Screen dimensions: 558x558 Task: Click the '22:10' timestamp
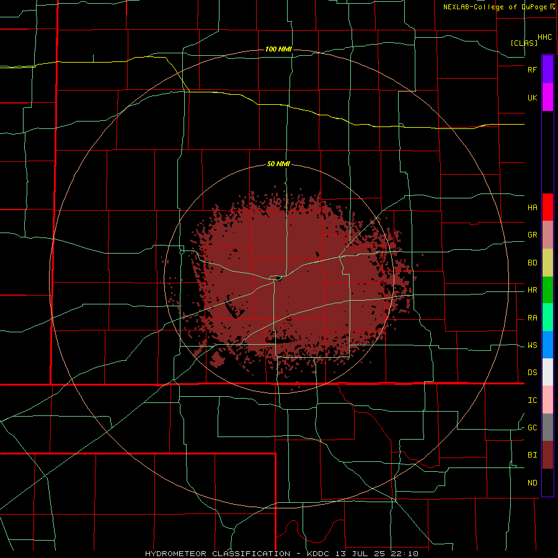(404, 554)
